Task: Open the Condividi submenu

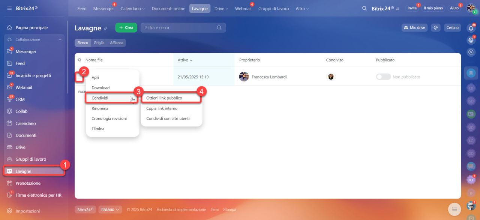Action: pyautogui.click(x=111, y=98)
